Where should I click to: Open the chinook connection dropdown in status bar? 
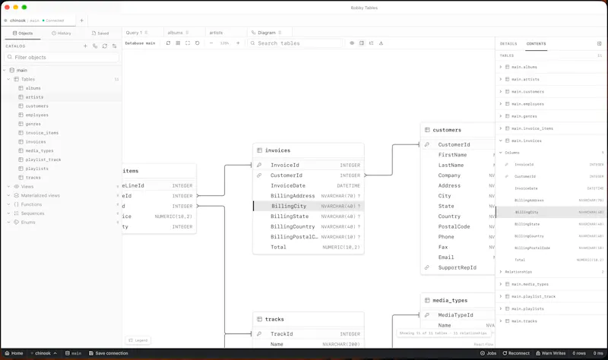[x=44, y=353]
